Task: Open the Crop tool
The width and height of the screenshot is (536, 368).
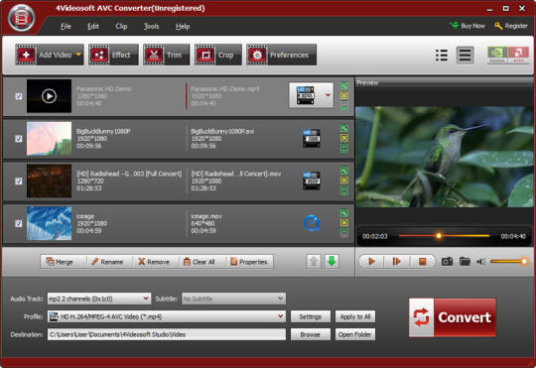Action: [218, 55]
